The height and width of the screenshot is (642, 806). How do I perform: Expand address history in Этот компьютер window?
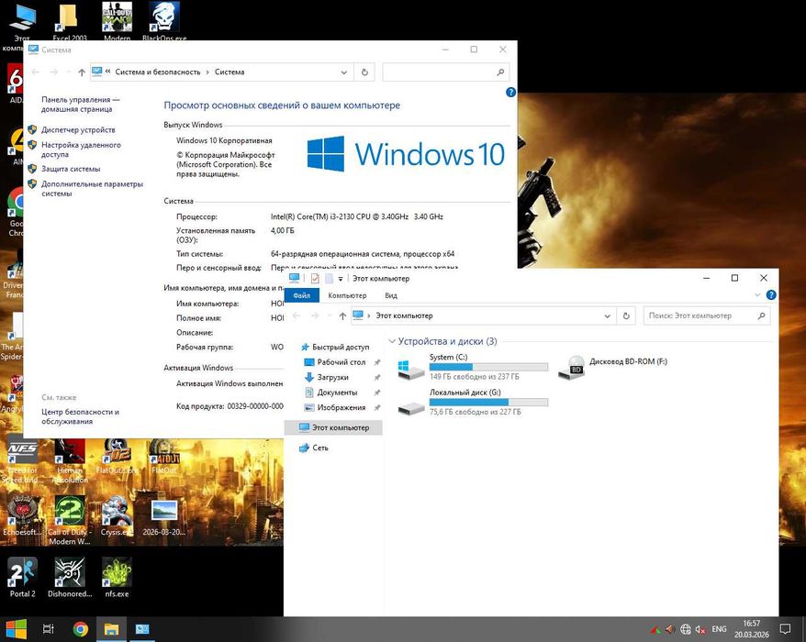(607, 315)
